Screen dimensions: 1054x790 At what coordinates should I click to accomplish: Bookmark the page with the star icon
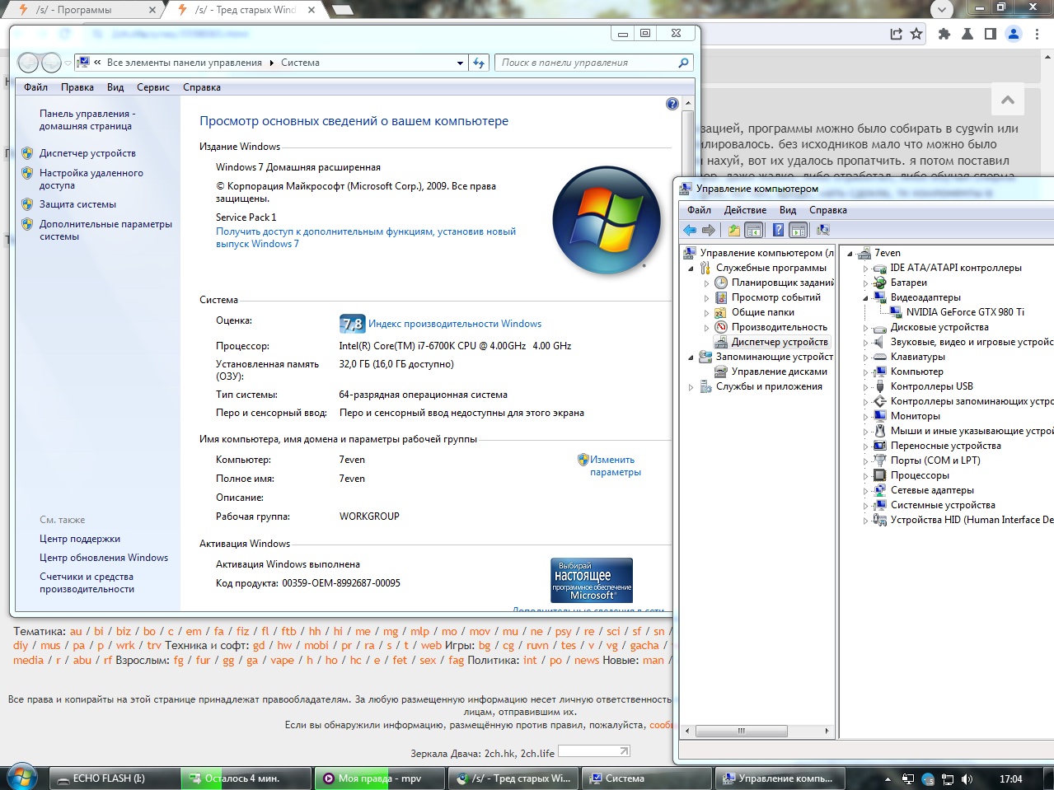[x=916, y=34]
